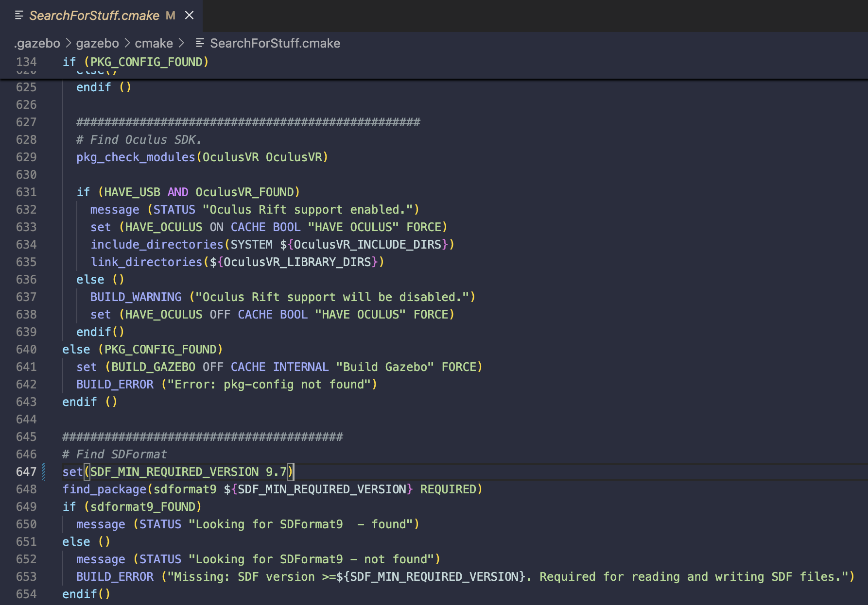The image size is (868, 605).
Task: Close the SearchForStuff.cmake editor tab
Action: pyautogui.click(x=190, y=16)
